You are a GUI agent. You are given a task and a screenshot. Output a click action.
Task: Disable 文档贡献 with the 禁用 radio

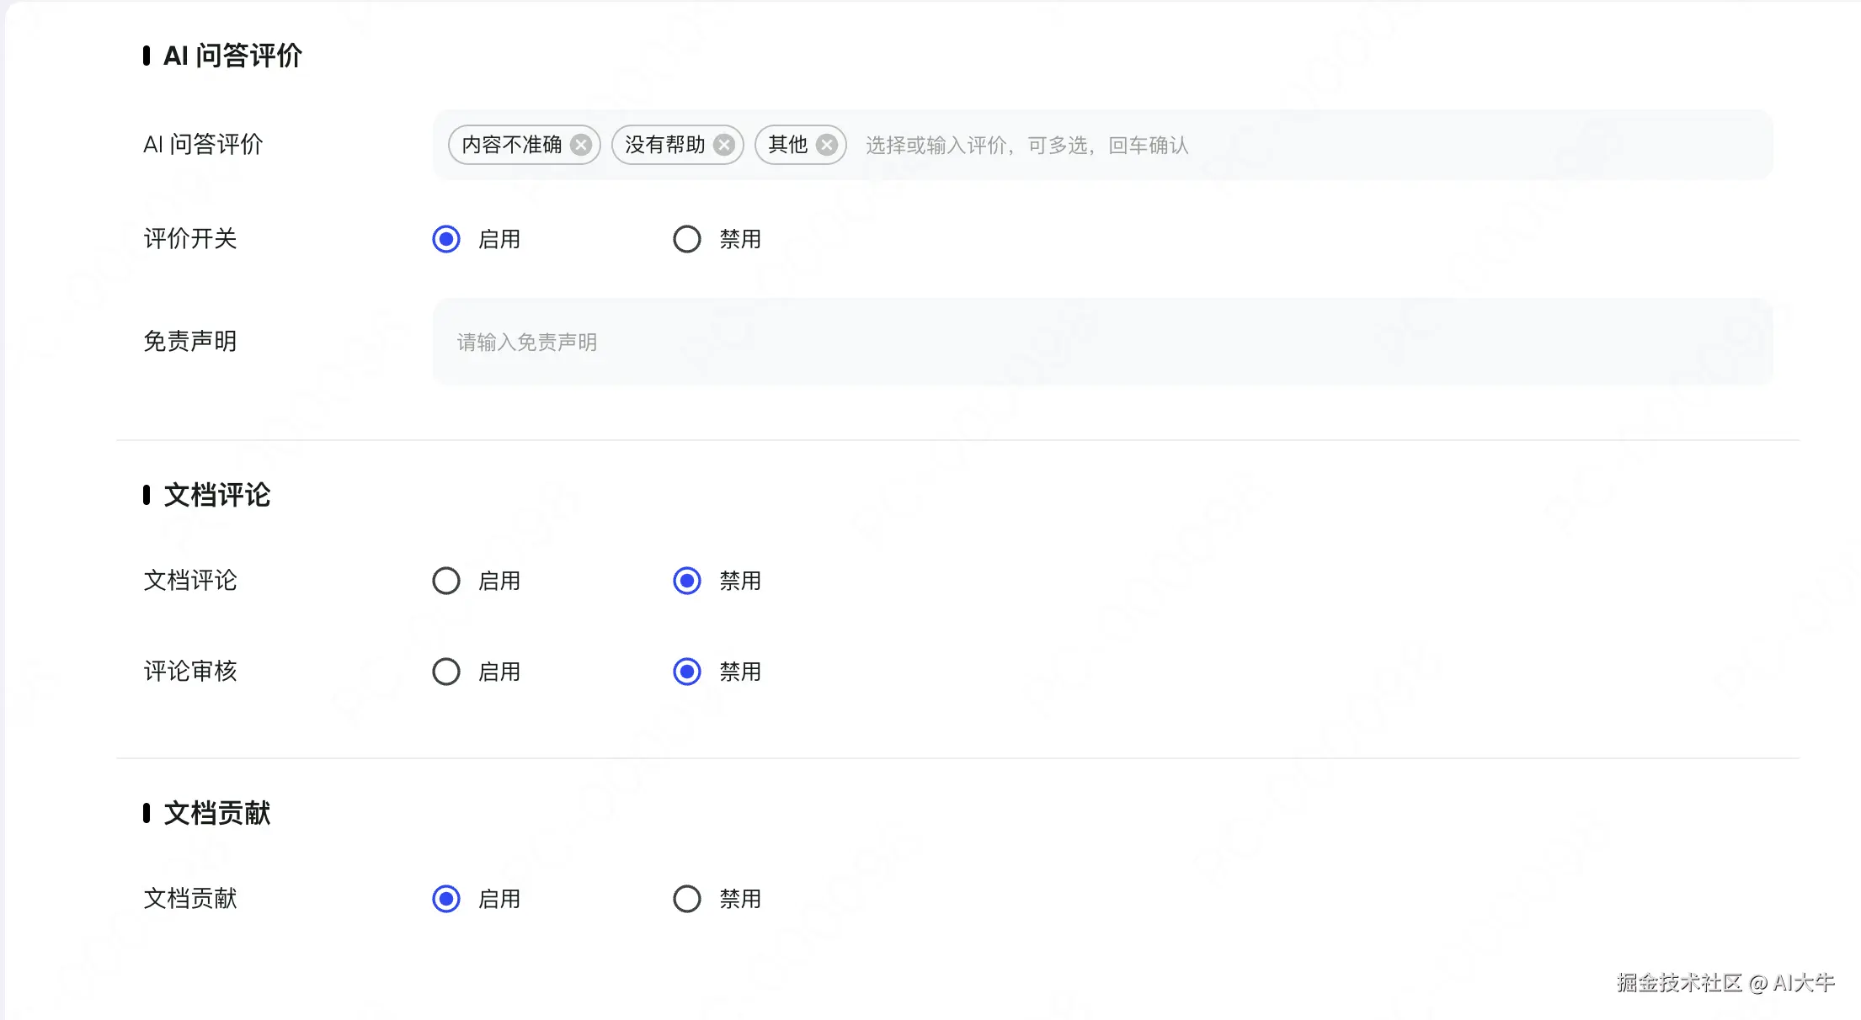click(687, 899)
